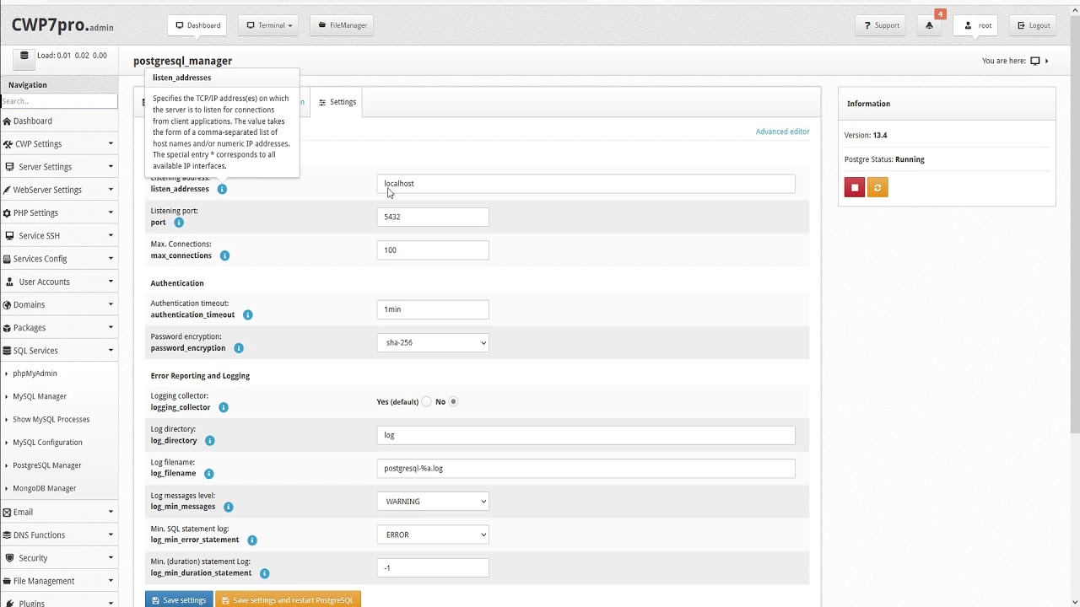Click info icon next to log_min_duration_statement
Viewport: 1080px width, 607px height.
265,573
